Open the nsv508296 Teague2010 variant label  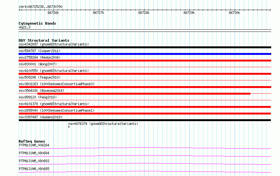click(40, 77)
